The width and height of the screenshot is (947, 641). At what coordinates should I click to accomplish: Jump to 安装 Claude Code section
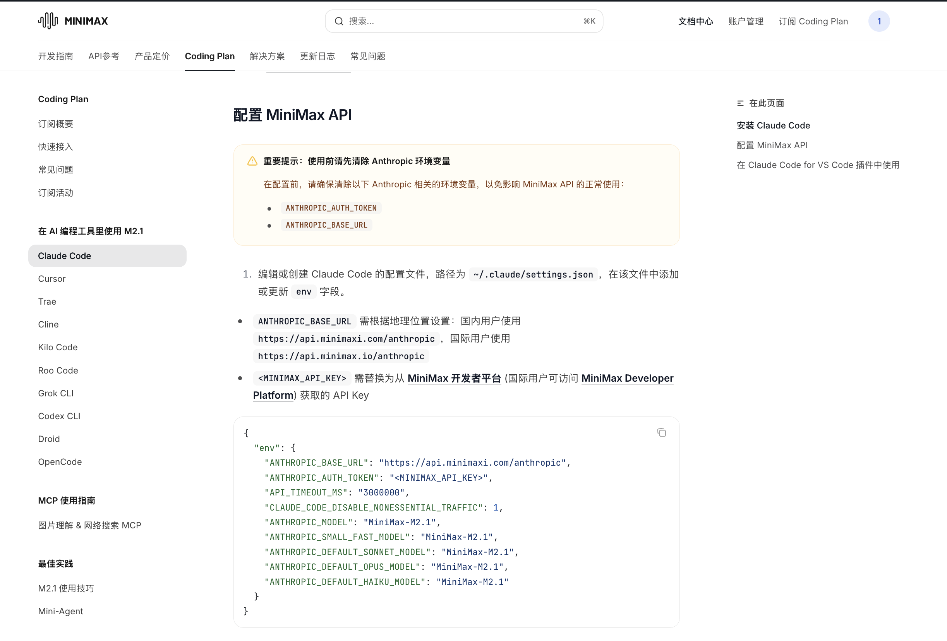click(773, 125)
